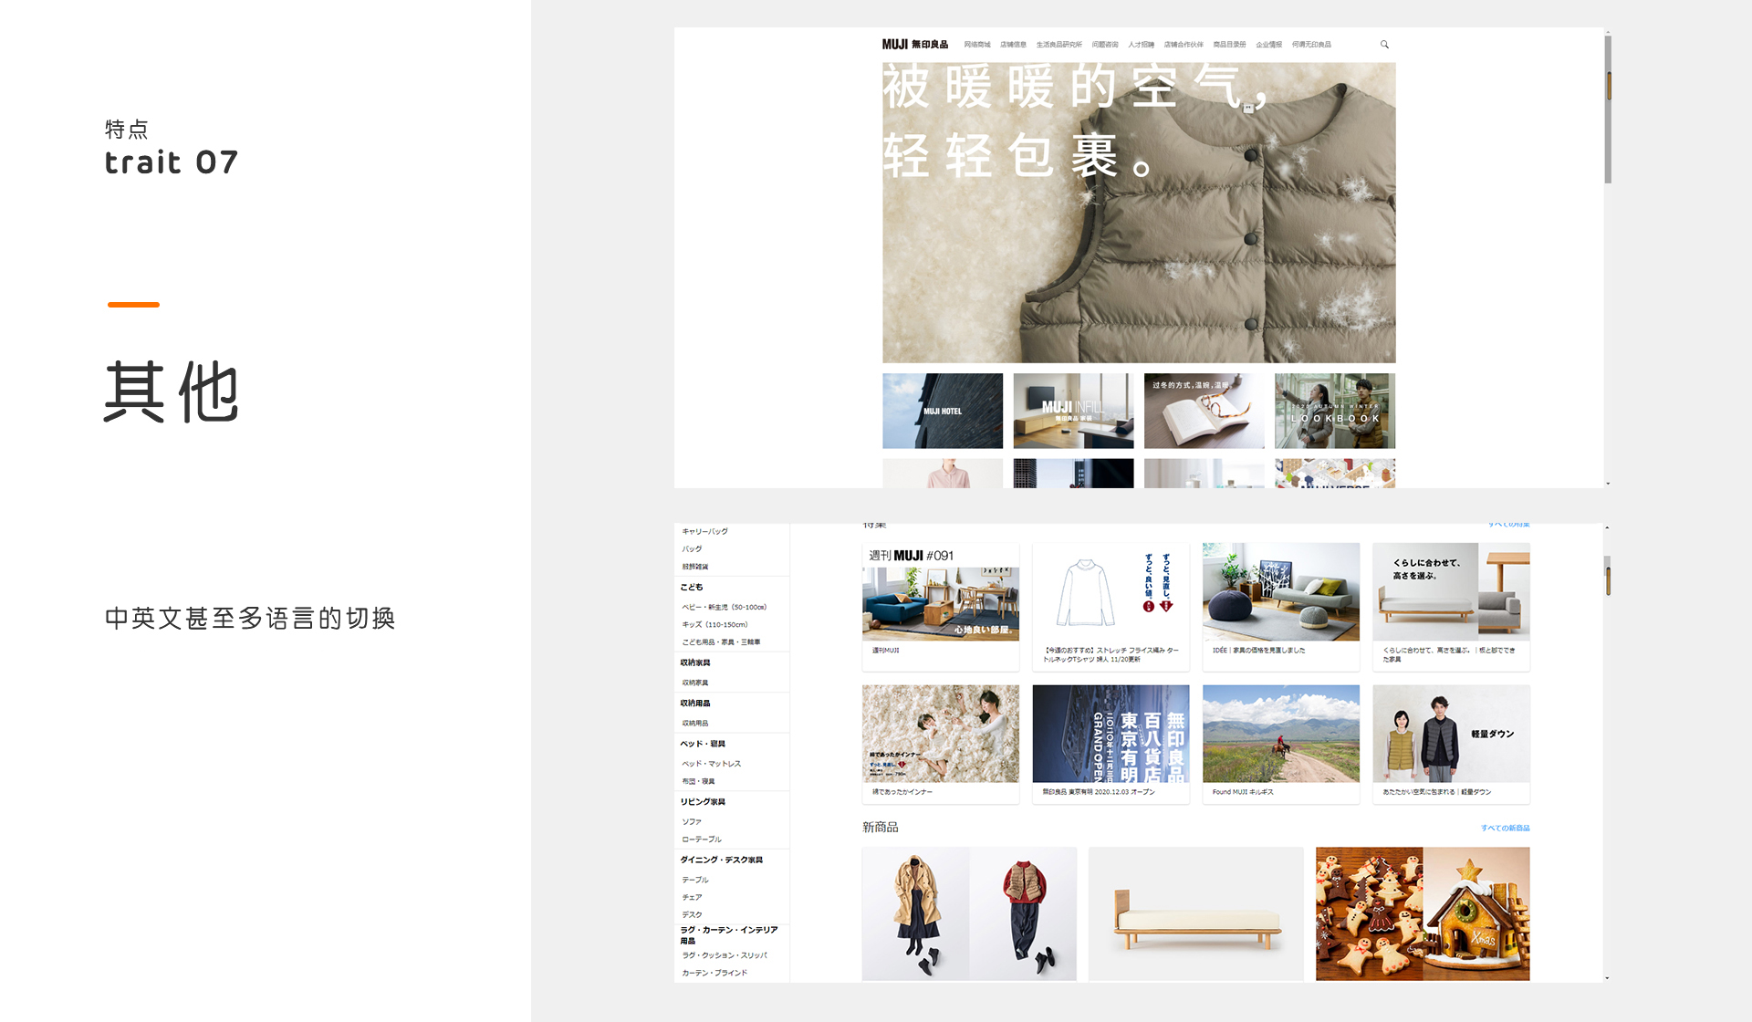The image size is (1752, 1022).
Task: Click the すべての新商品 link
Action: 1505,828
